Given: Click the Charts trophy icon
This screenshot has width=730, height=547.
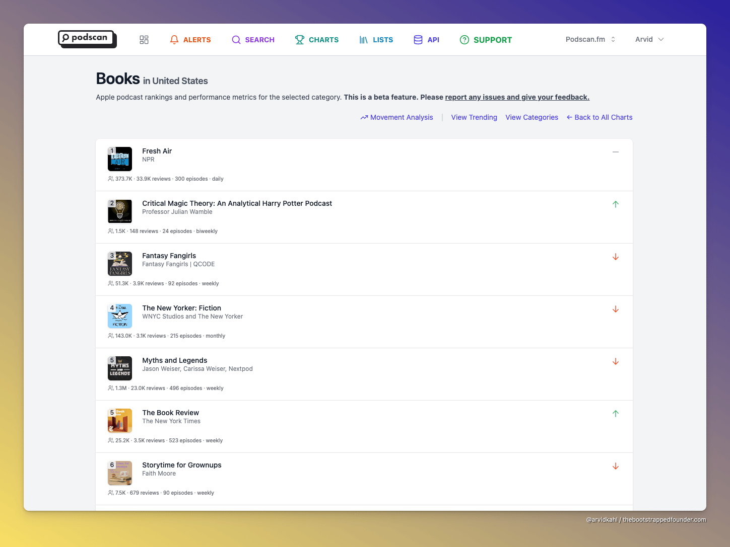Looking at the screenshot, I should (300, 40).
